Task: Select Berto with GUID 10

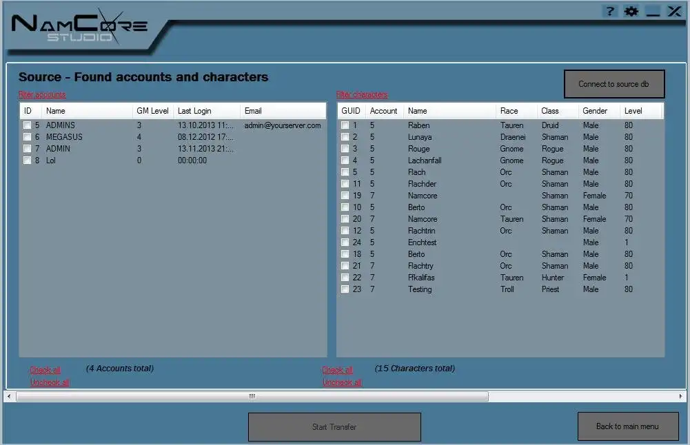Action: (416, 207)
